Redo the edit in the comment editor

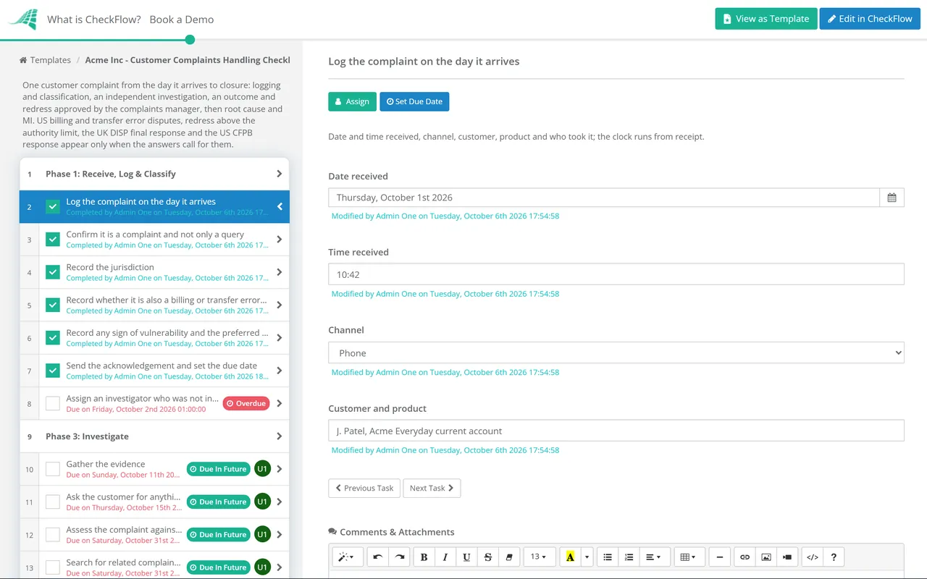[399, 557]
